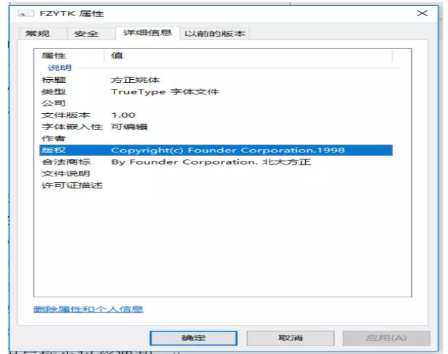Select the 字体嵌入性 property row
Image resolution: width=448 pixels, height=354 pixels.
(x=71, y=127)
